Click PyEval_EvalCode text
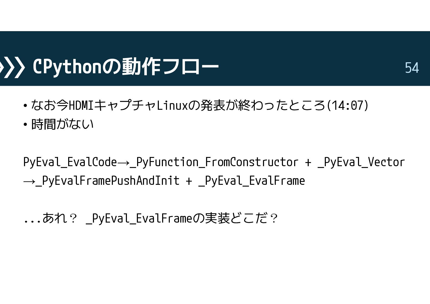 [70, 162]
